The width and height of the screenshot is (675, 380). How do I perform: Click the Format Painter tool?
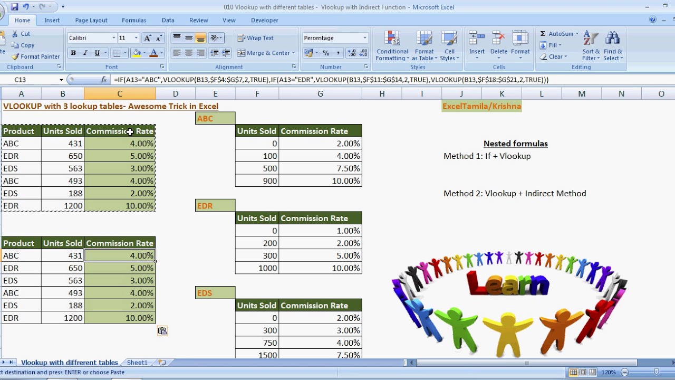tap(35, 56)
